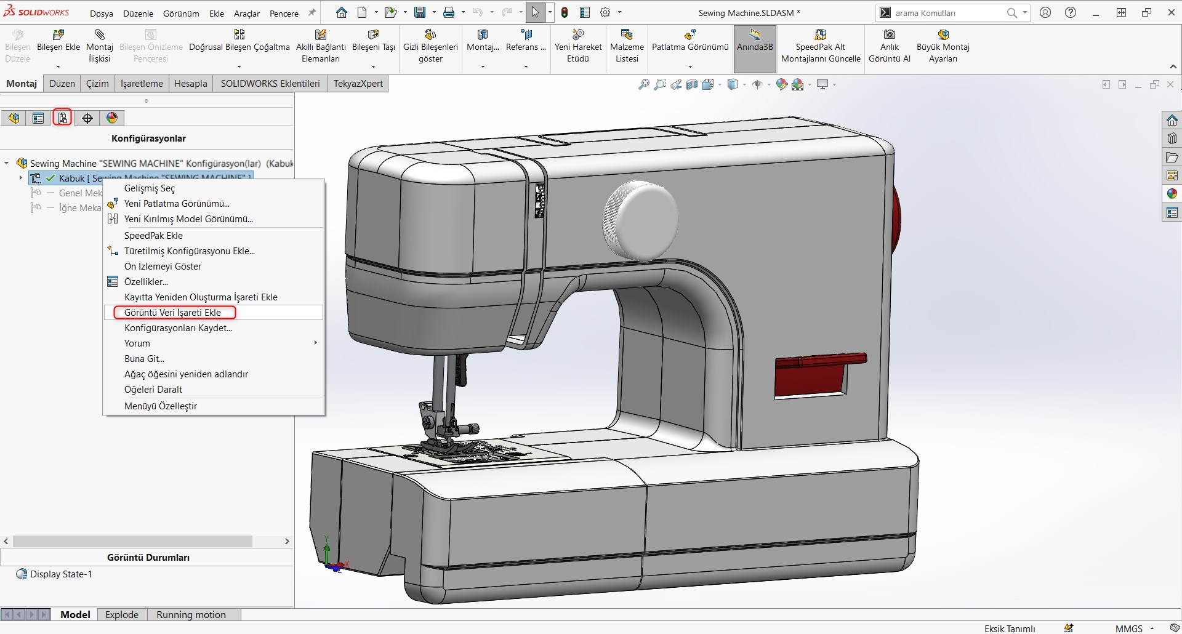Viewport: 1182px width, 634px height.
Task: Open Büyük Montaj Ayarları
Action: tap(943, 46)
